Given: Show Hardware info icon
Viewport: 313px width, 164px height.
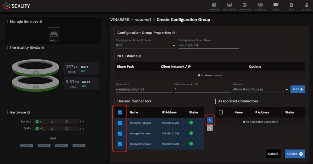Looking at the screenshot, I should pyautogui.click(x=29, y=112).
